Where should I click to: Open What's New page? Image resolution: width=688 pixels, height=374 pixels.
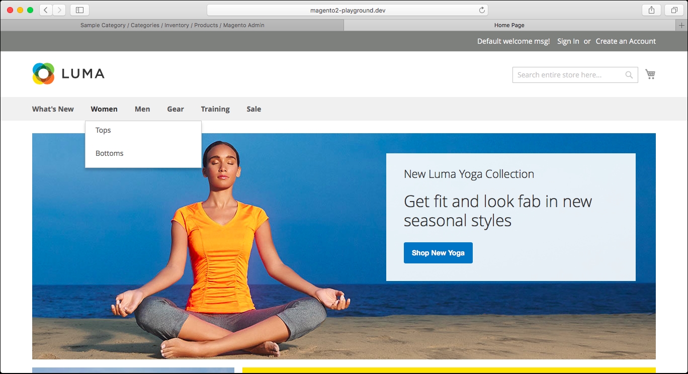point(53,109)
